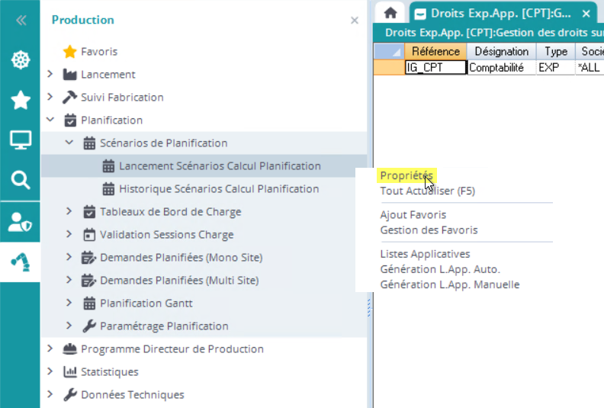Select the monitor screen sidebar icon
The width and height of the screenshot is (604, 408).
click(21, 140)
